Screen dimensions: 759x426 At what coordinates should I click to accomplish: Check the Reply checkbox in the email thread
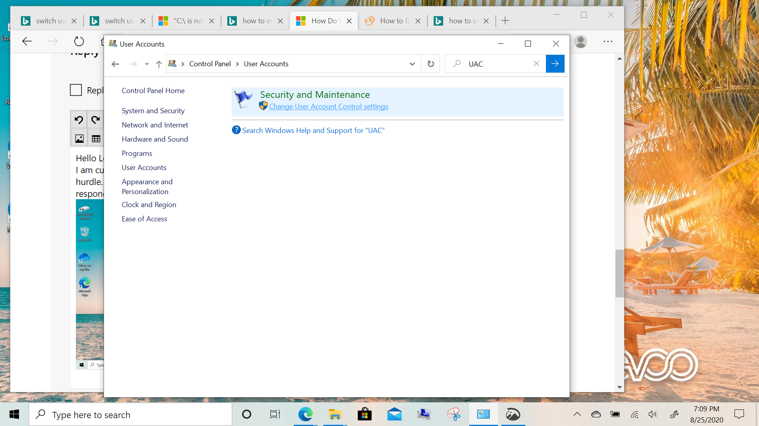[76, 90]
